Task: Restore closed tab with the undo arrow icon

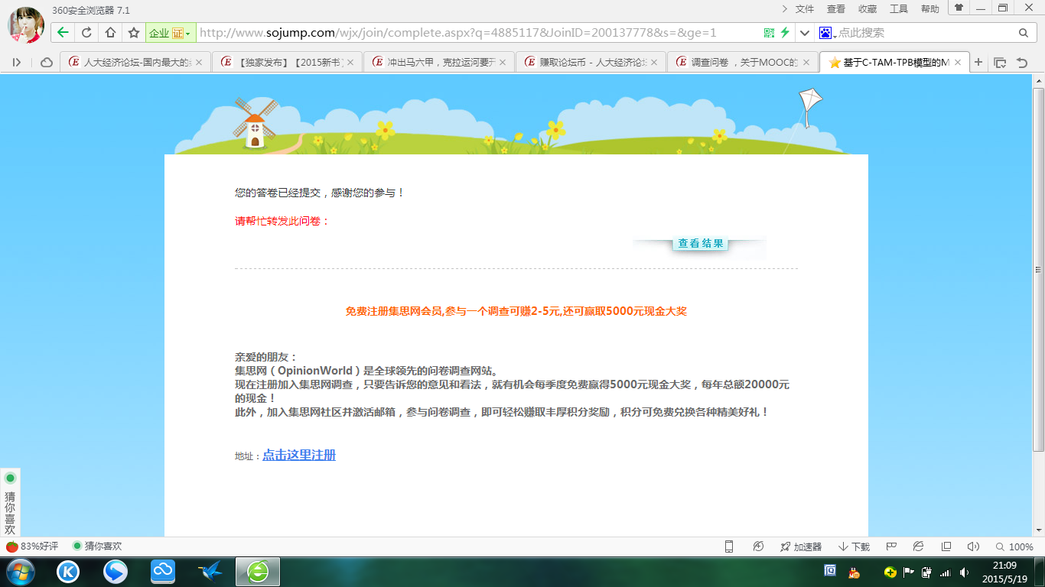Action: click(1022, 63)
